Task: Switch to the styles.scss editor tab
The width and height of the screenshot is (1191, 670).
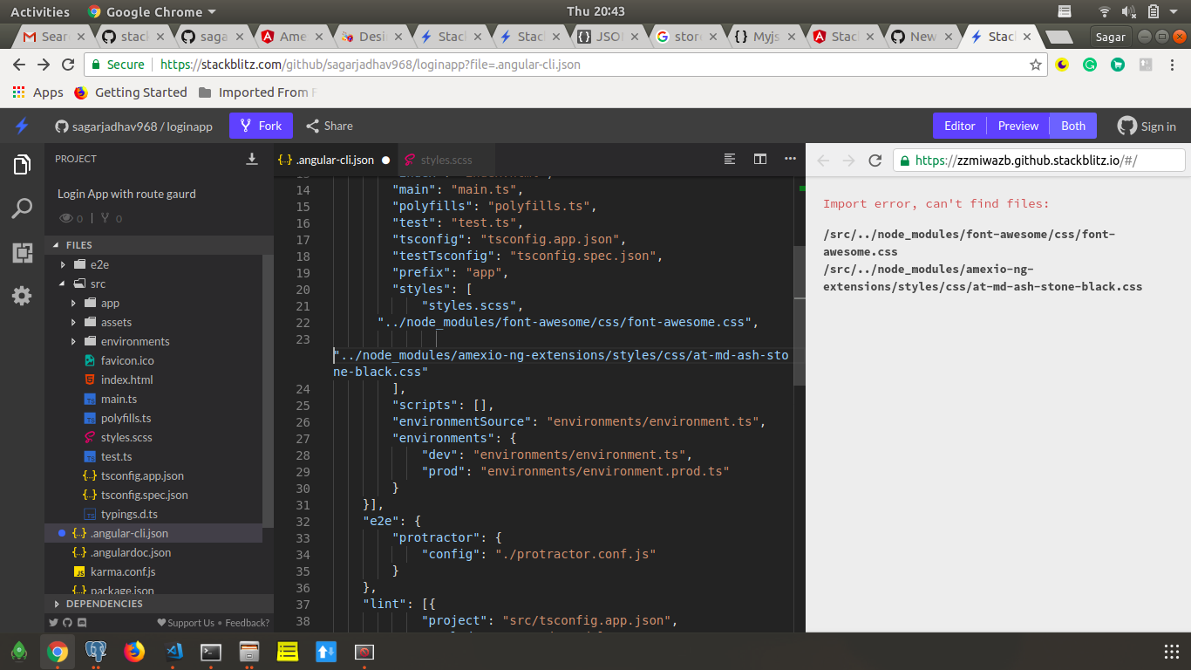Action: point(447,159)
